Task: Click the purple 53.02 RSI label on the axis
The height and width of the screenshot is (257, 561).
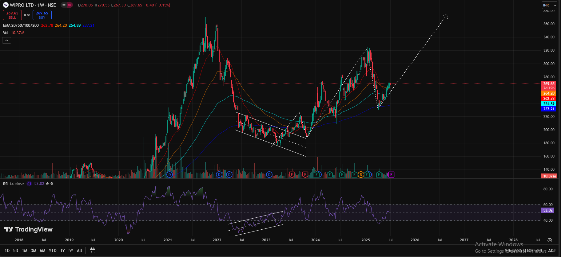Action: 548,210
